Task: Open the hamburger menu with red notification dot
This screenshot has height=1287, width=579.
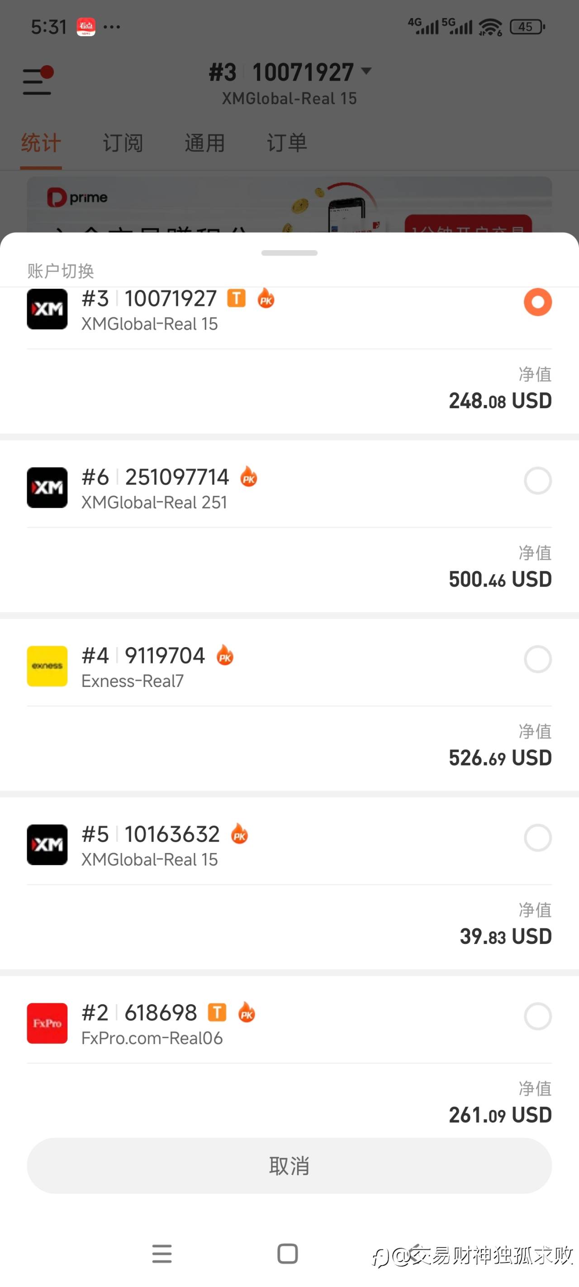Action: click(38, 81)
